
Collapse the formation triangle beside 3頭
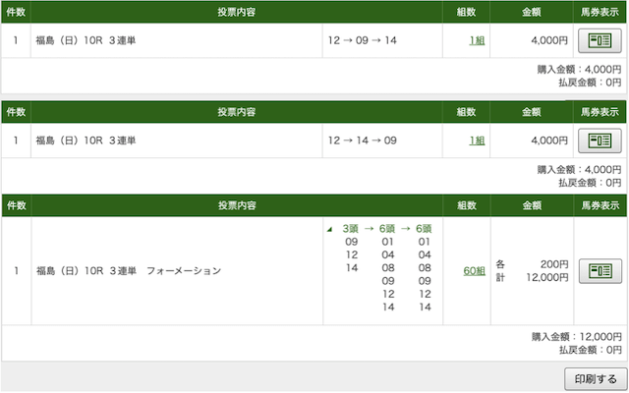point(330,229)
